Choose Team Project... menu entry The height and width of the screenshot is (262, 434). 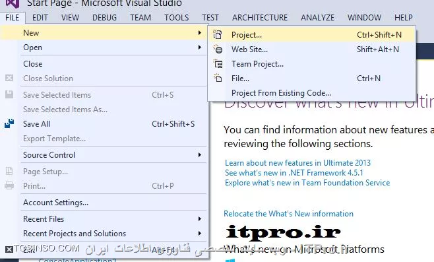312,64
